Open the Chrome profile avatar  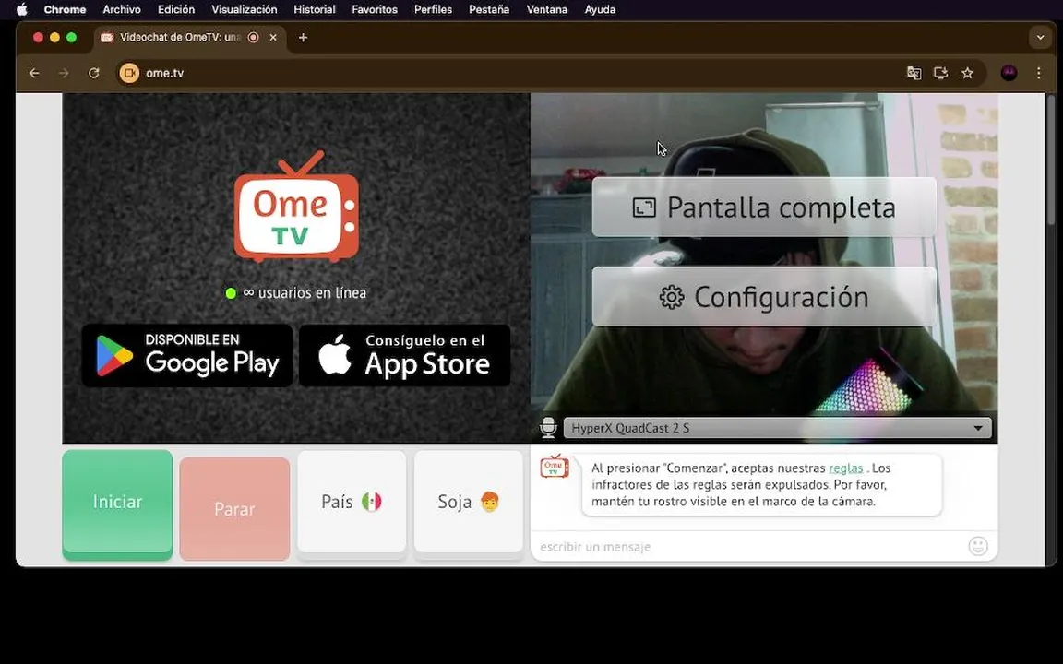(x=1009, y=73)
